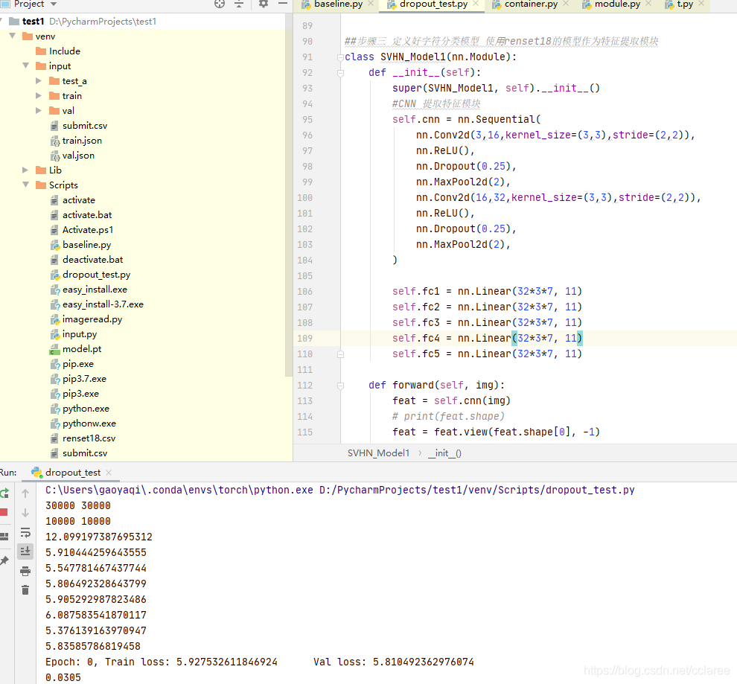Toggle soft-wrap in run console
This screenshot has width=737, height=684.
25,532
